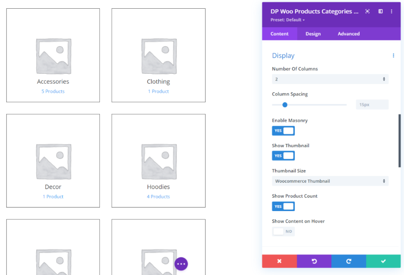Open the Thumbnail Size dropdown
Screen dimensions: 404x275
(330, 181)
